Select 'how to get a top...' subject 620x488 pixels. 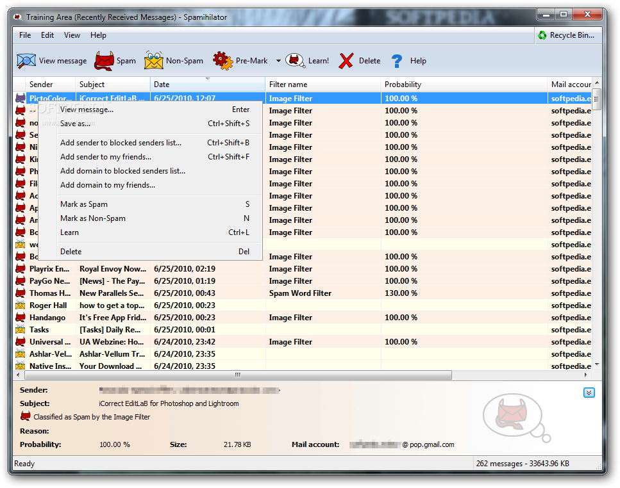click(112, 305)
